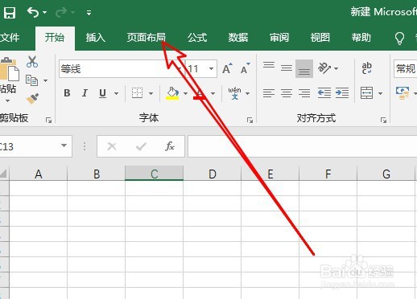Open the Name Box dropdown arrow
Viewport: 417px width, 299px height.
(x=64, y=145)
